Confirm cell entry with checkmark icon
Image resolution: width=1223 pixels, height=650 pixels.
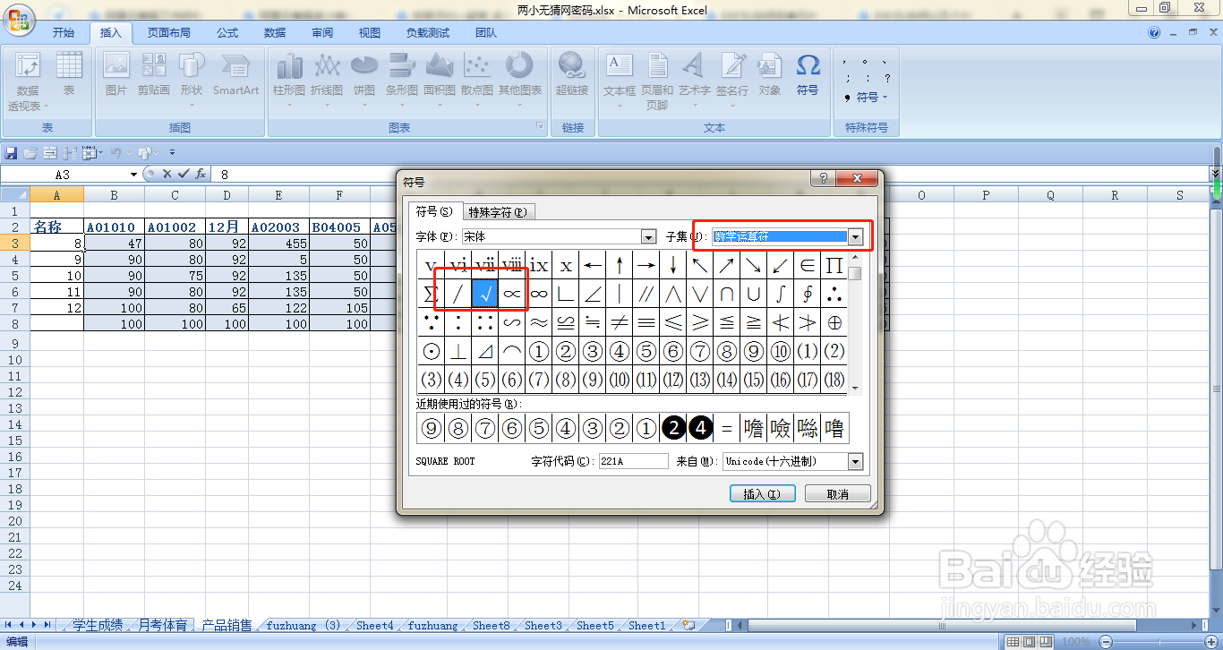coord(184,174)
